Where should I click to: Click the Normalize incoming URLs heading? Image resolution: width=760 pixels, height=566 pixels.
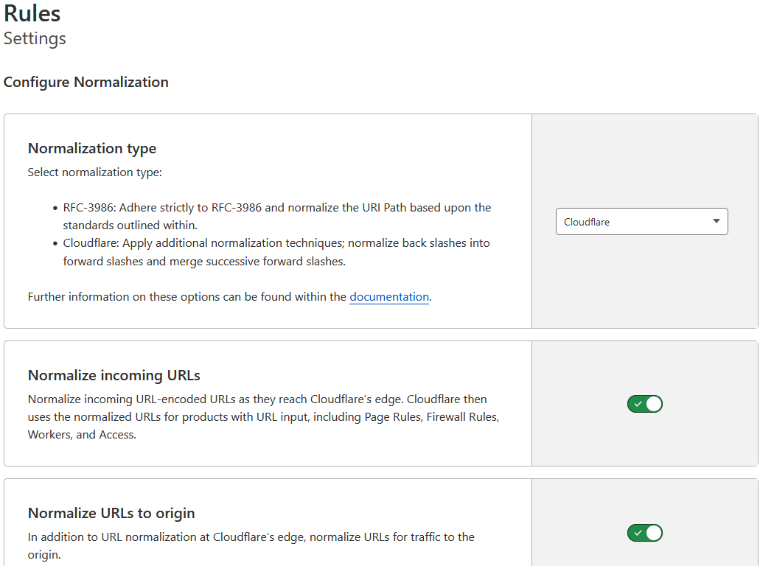(x=114, y=375)
